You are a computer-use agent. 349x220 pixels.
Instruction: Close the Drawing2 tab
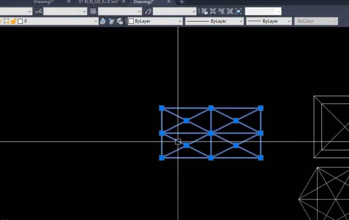tap(168, 2)
